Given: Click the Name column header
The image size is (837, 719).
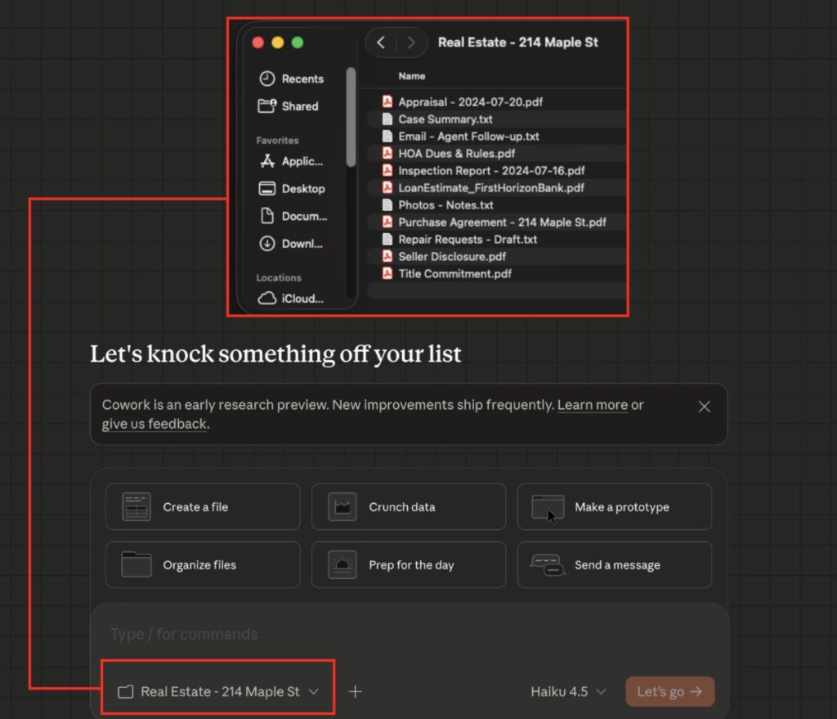Looking at the screenshot, I should tap(412, 76).
